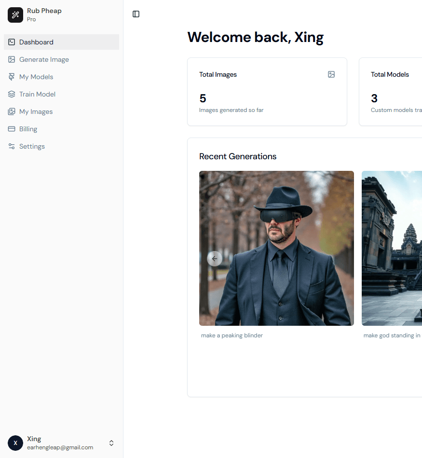Click the Total Images heading
This screenshot has height=458, width=422.
pyautogui.click(x=218, y=74)
